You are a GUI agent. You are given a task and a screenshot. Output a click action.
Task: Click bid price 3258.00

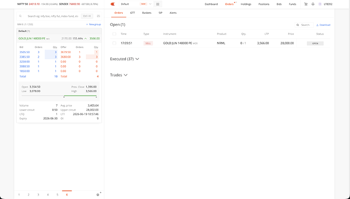[24, 61]
